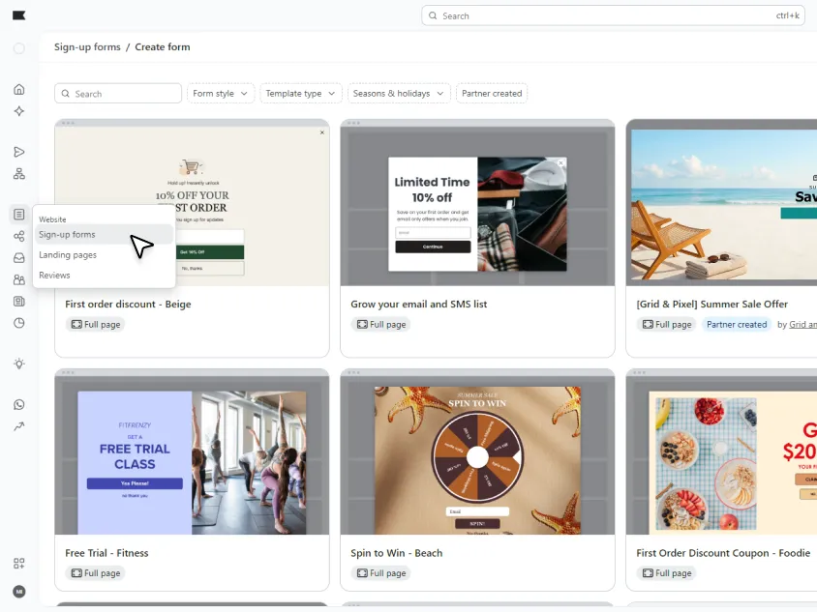817x612 pixels.
Task: Click the Free Trial - Fitness title
Action: [x=106, y=553]
